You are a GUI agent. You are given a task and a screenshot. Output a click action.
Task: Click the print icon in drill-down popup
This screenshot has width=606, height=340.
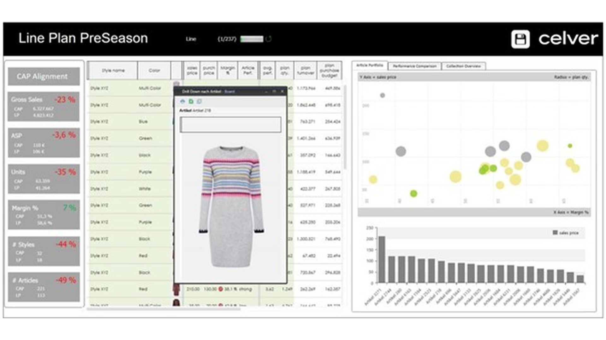pos(182,101)
